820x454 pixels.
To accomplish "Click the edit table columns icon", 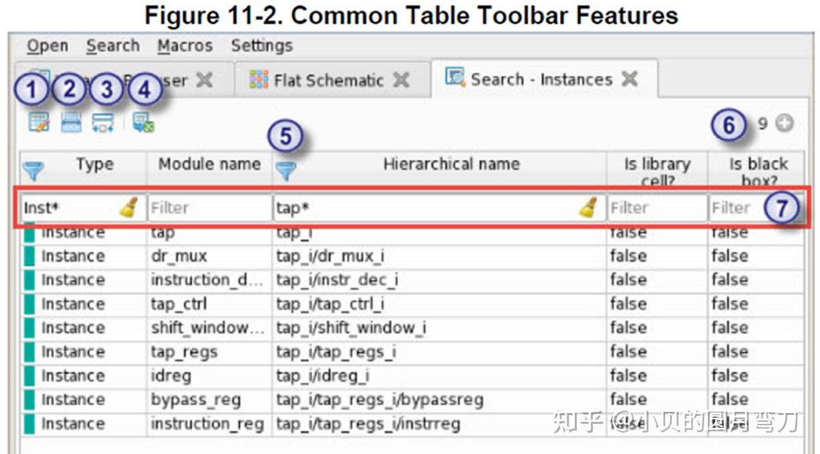I will tap(39, 123).
